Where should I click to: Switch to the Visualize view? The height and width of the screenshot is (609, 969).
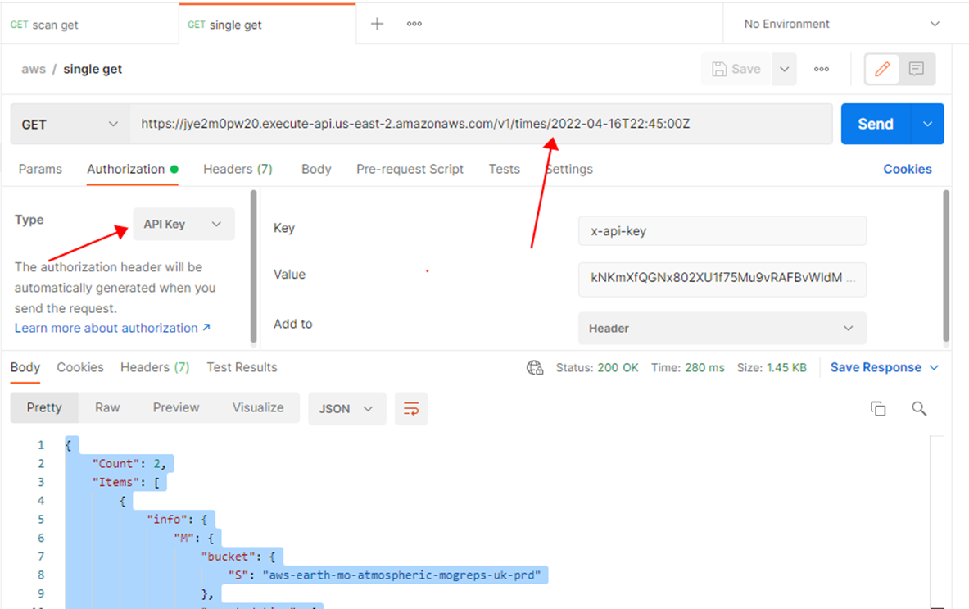click(x=258, y=408)
